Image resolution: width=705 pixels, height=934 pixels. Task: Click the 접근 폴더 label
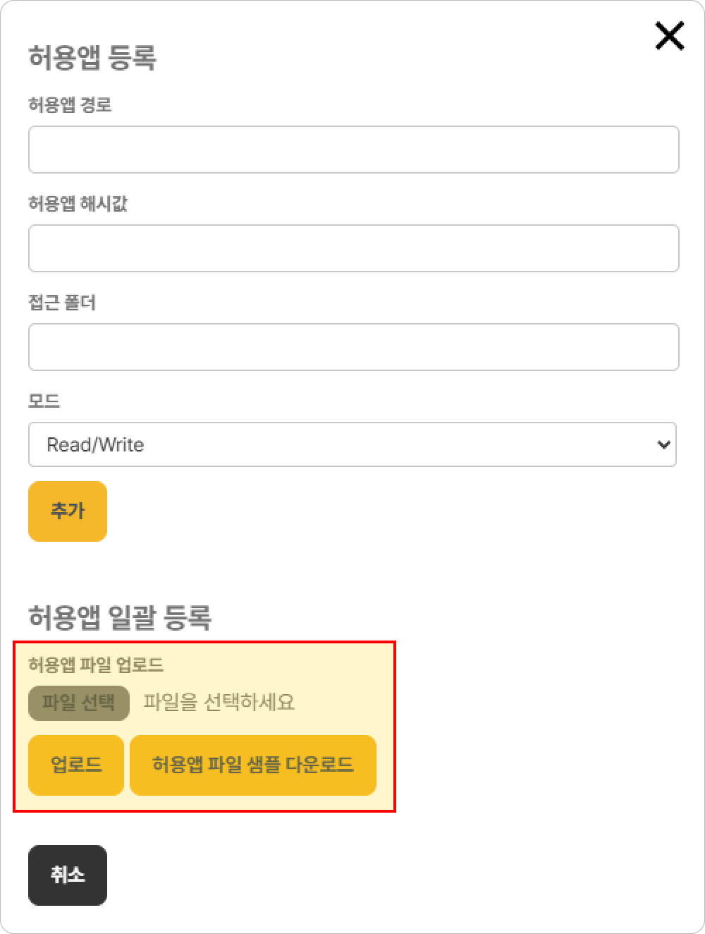coord(62,303)
